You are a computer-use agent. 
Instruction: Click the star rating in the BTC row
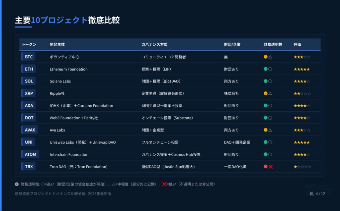tap(302, 57)
